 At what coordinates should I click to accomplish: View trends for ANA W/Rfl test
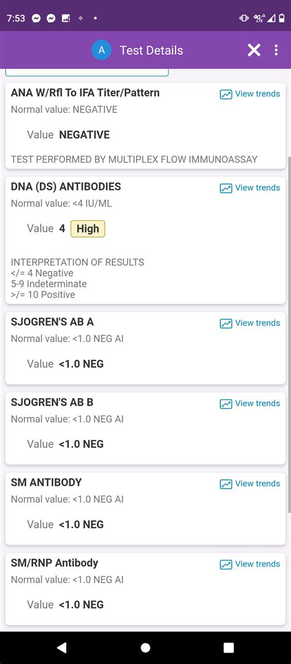[x=250, y=94]
